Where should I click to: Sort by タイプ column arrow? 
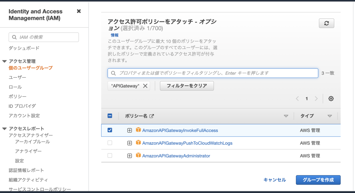[x=330, y=116]
